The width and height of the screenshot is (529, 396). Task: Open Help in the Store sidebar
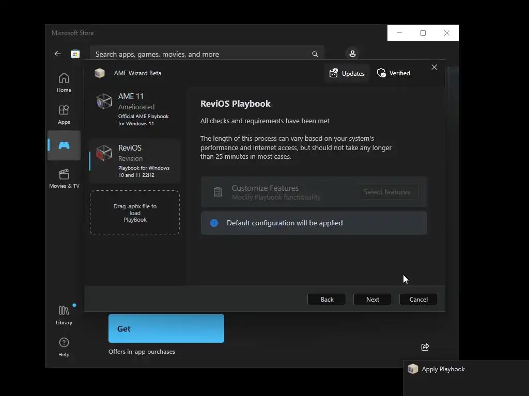64,347
